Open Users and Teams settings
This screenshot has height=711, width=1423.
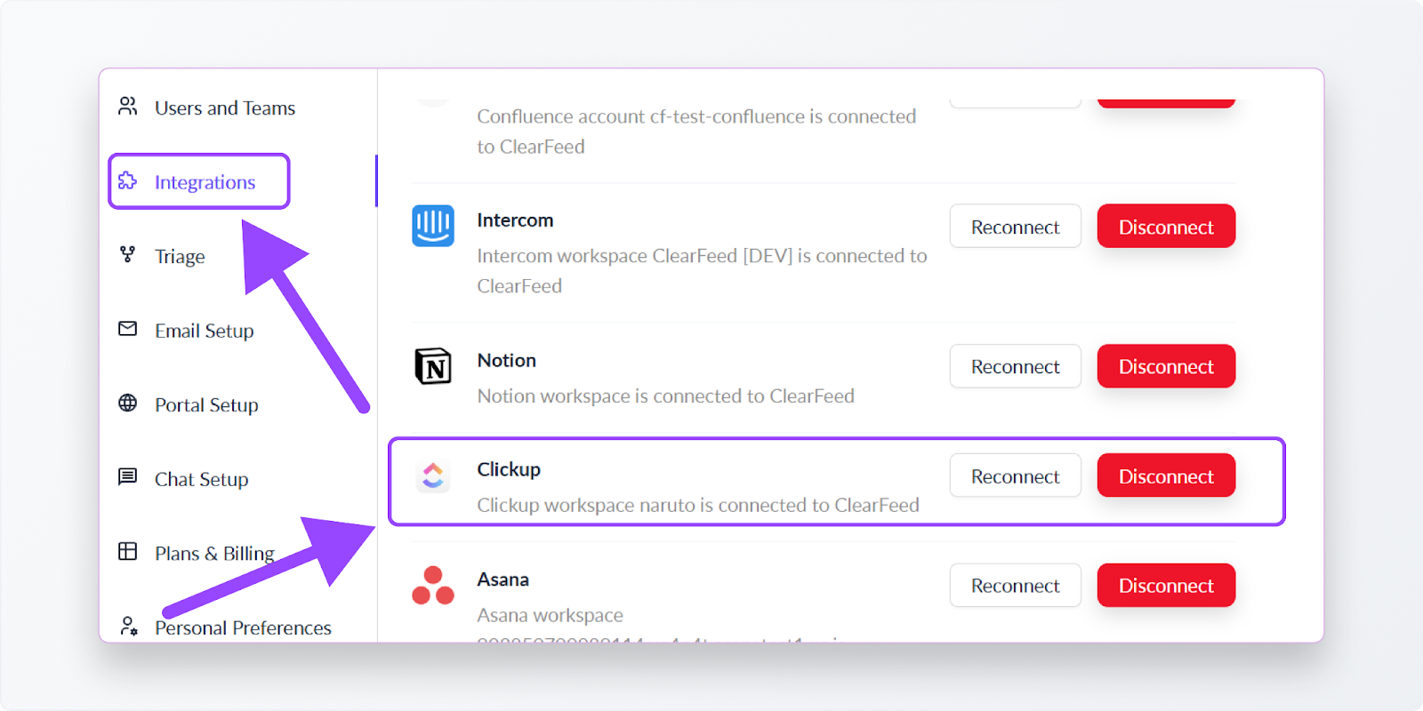(225, 108)
